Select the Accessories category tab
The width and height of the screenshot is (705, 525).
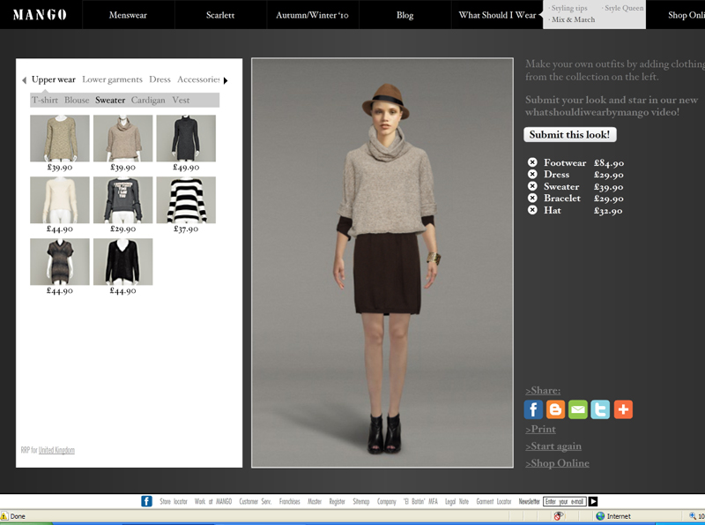pos(198,79)
